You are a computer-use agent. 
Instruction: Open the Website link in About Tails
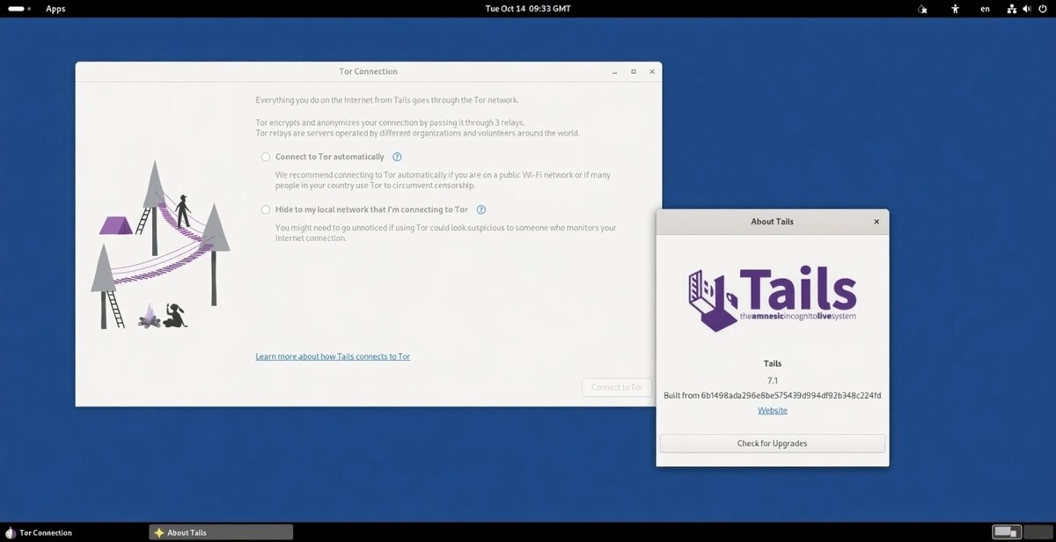click(773, 410)
